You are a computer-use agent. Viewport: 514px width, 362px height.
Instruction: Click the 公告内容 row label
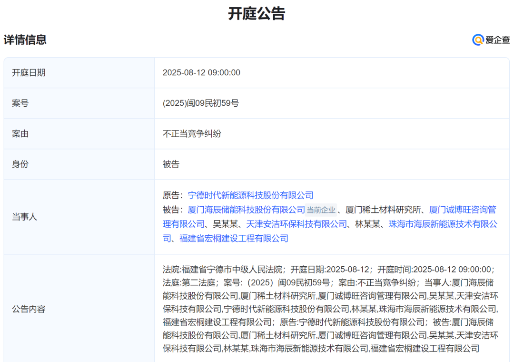pos(29,309)
